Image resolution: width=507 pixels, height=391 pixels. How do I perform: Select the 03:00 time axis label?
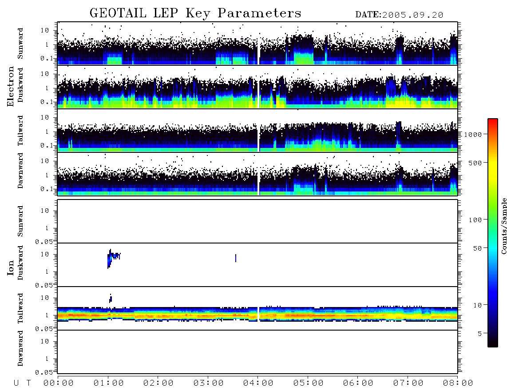(209, 383)
